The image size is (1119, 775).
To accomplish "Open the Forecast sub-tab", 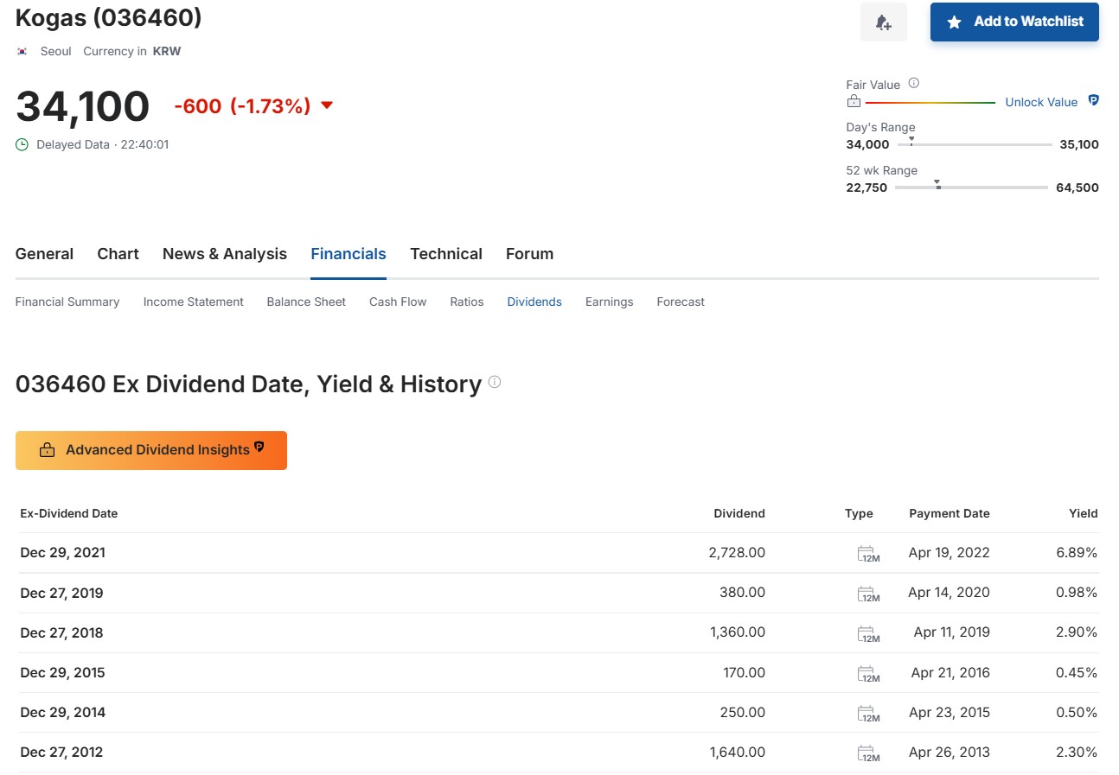I will (x=681, y=302).
